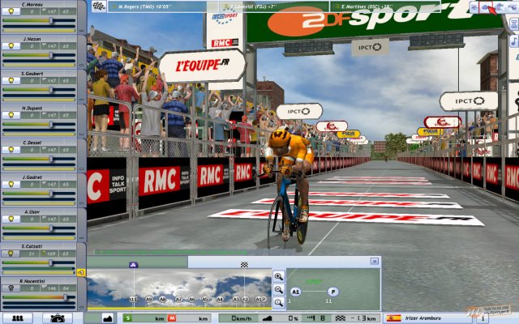
Task: Click the yellow arrow tab beside S.Calzati
Action: tap(81, 272)
